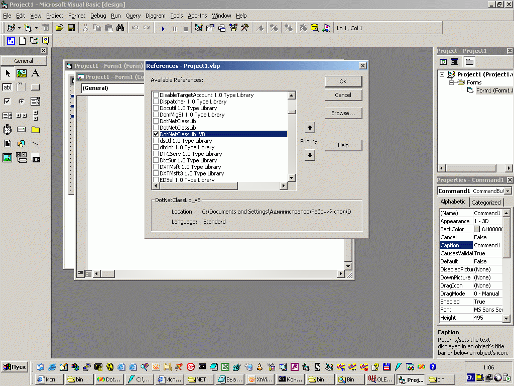Select Form1 in Project tree
Viewport: 514px width, 386px height.
[x=494, y=90]
